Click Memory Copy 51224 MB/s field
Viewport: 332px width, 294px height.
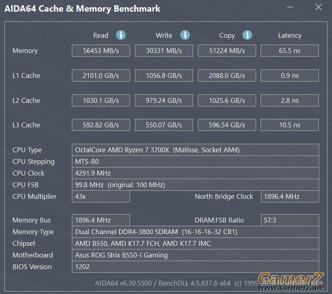click(227, 51)
